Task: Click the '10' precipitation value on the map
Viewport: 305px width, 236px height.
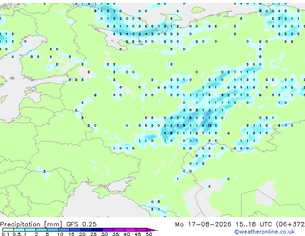Action: tap(209, 126)
